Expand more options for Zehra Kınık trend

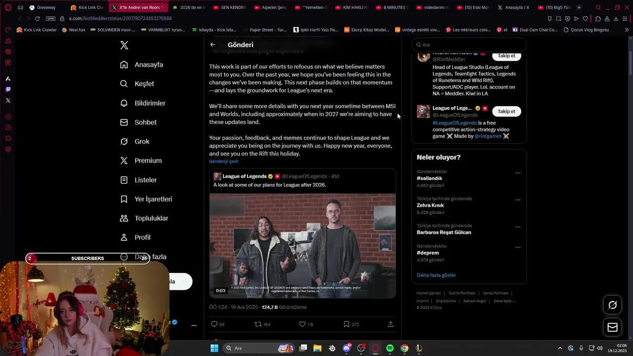(x=518, y=200)
